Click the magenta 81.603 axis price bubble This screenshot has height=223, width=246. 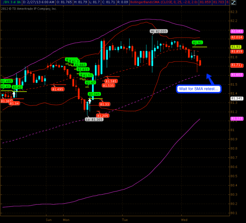236,75
